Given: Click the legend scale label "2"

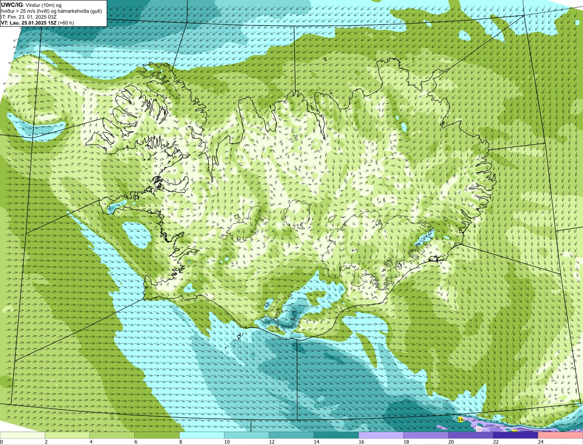Looking at the screenshot, I should click(46, 441).
